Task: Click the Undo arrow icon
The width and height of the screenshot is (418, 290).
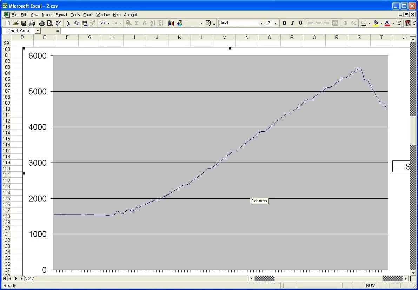Action: click(x=102, y=23)
